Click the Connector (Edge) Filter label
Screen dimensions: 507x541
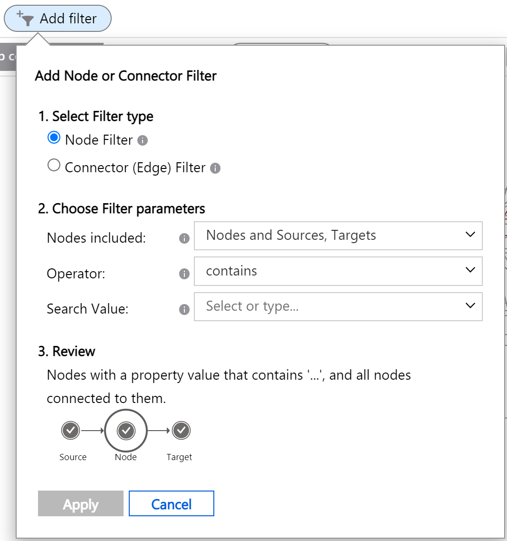(135, 168)
